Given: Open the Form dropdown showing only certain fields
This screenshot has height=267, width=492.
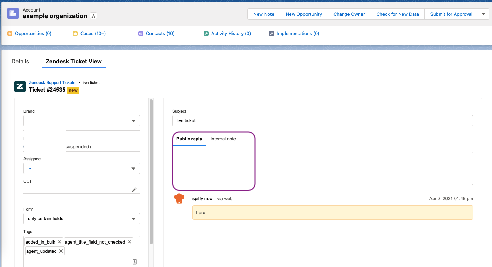Looking at the screenshot, I should [133, 219].
